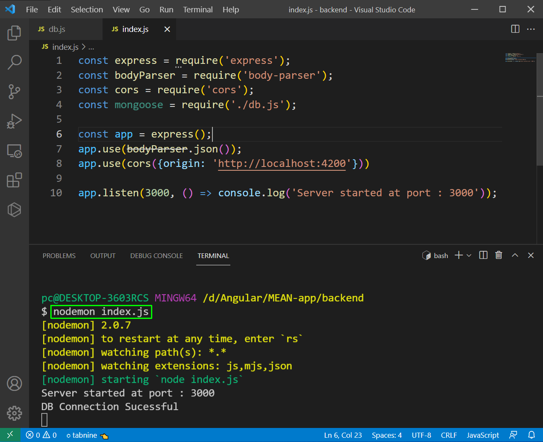This screenshot has height=442, width=543.
Task: Change end of line sequence CRLF
Action: point(449,435)
